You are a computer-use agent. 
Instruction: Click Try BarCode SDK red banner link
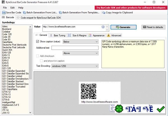coord(131,8)
